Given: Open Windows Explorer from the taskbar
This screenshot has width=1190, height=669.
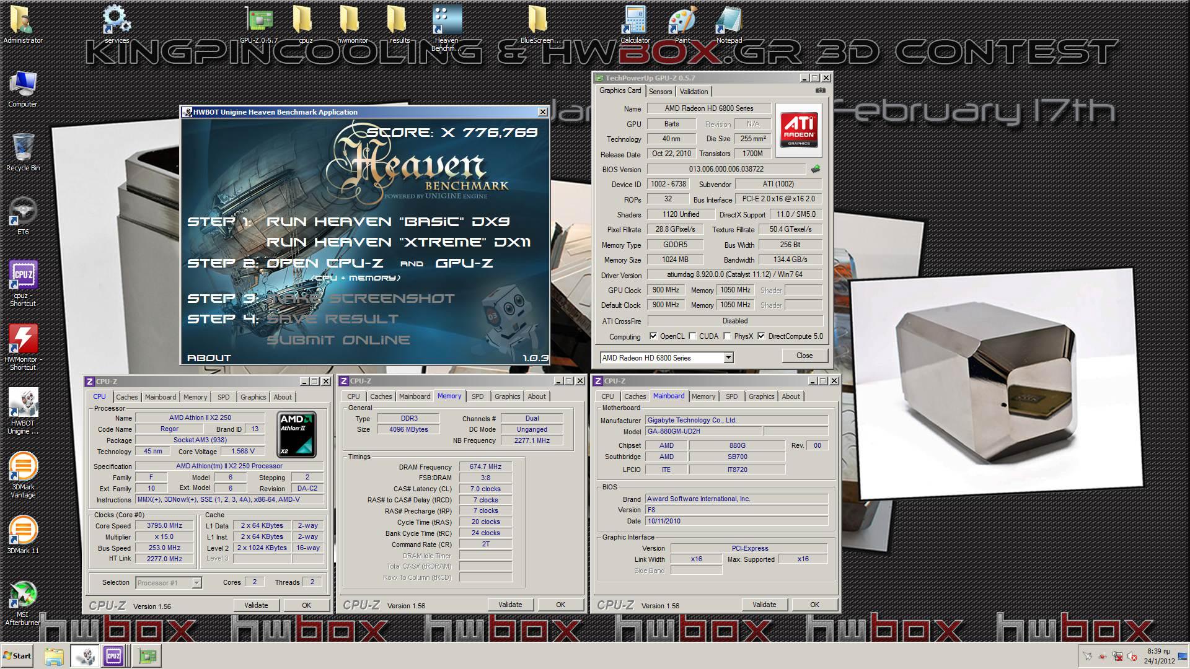Looking at the screenshot, I should (x=54, y=657).
